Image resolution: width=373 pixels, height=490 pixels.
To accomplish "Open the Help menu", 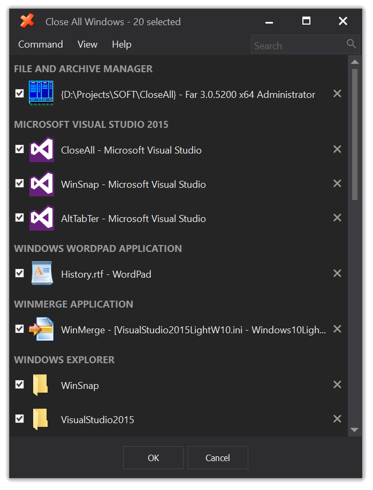I will click(121, 44).
